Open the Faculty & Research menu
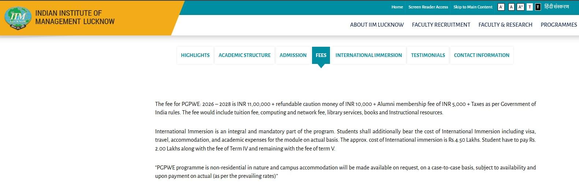Image resolution: width=579 pixels, height=191 pixels. (505, 25)
